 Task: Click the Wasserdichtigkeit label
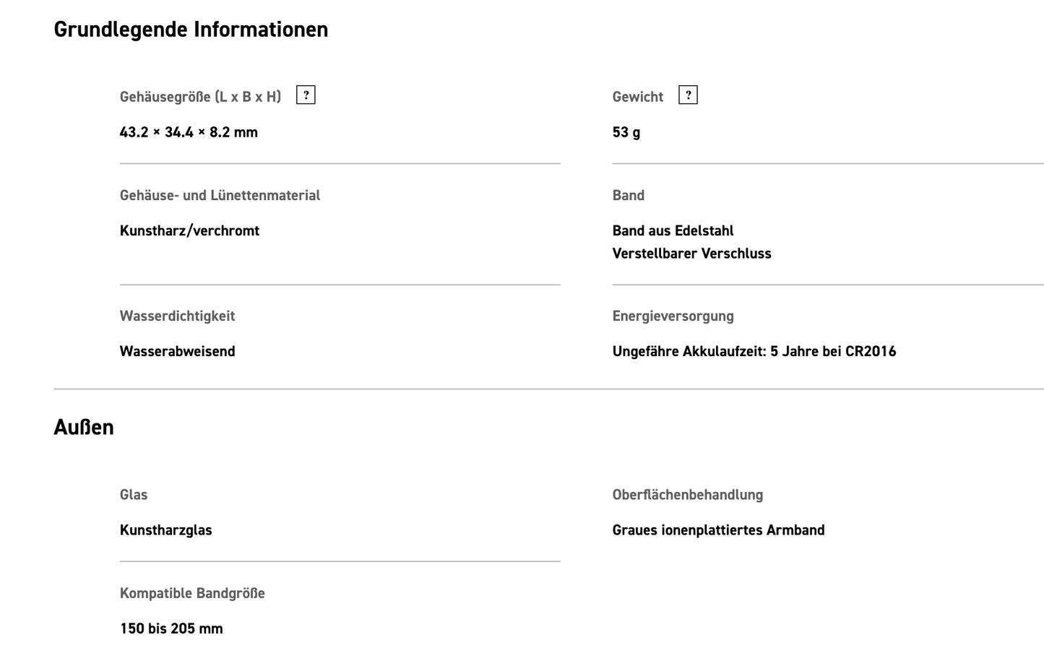[177, 316]
